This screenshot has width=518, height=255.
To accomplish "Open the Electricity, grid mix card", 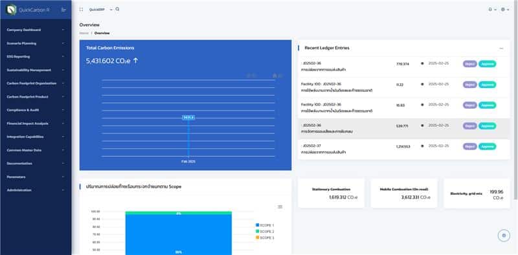I will pos(477,194).
